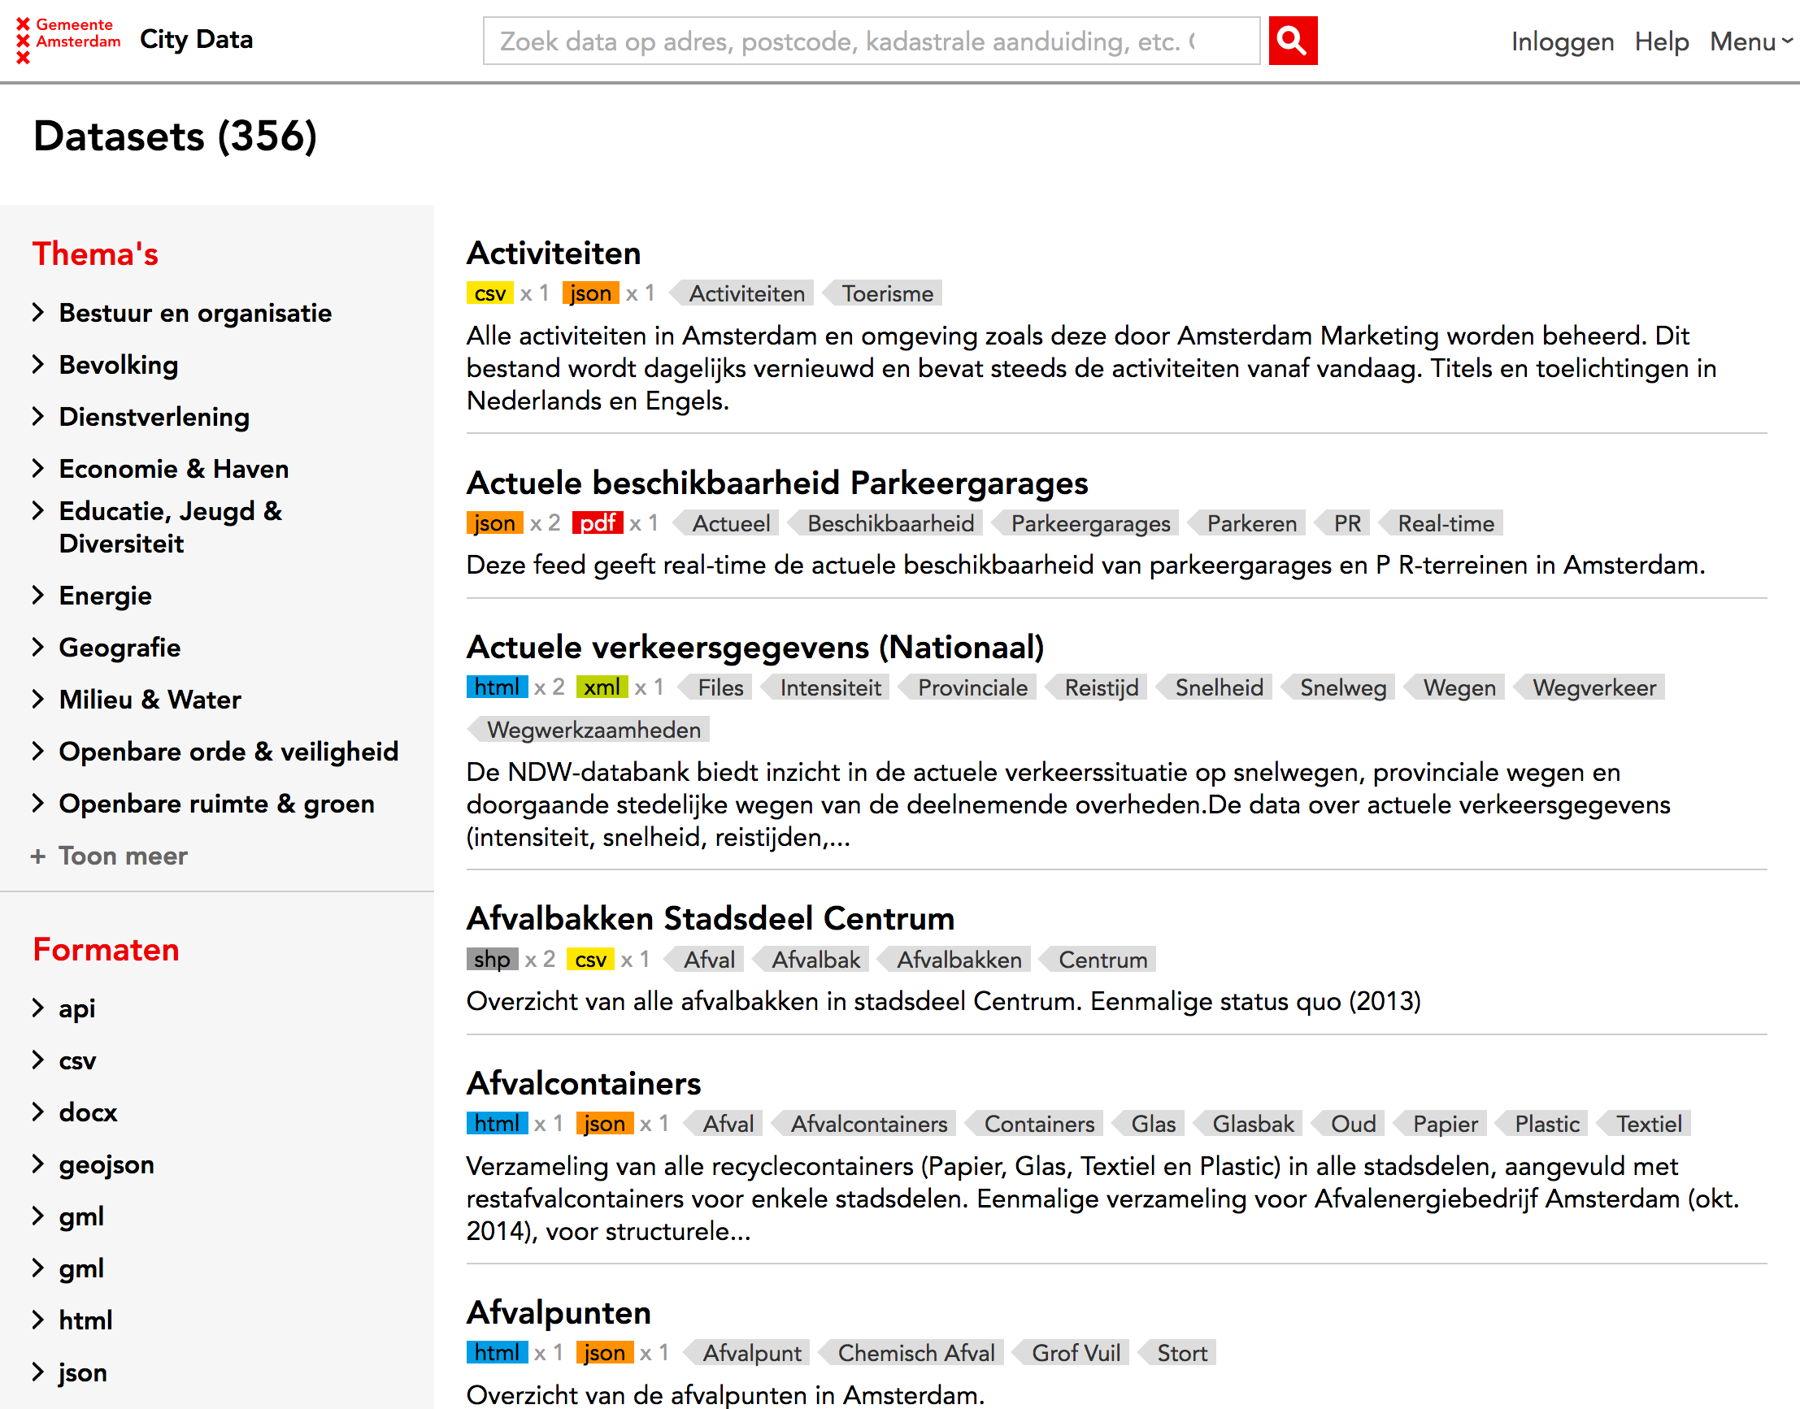The height and width of the screenshot is (1409, 1800).
Task: Click json badge under Afvalcontainers
Action: (604, 1123)
